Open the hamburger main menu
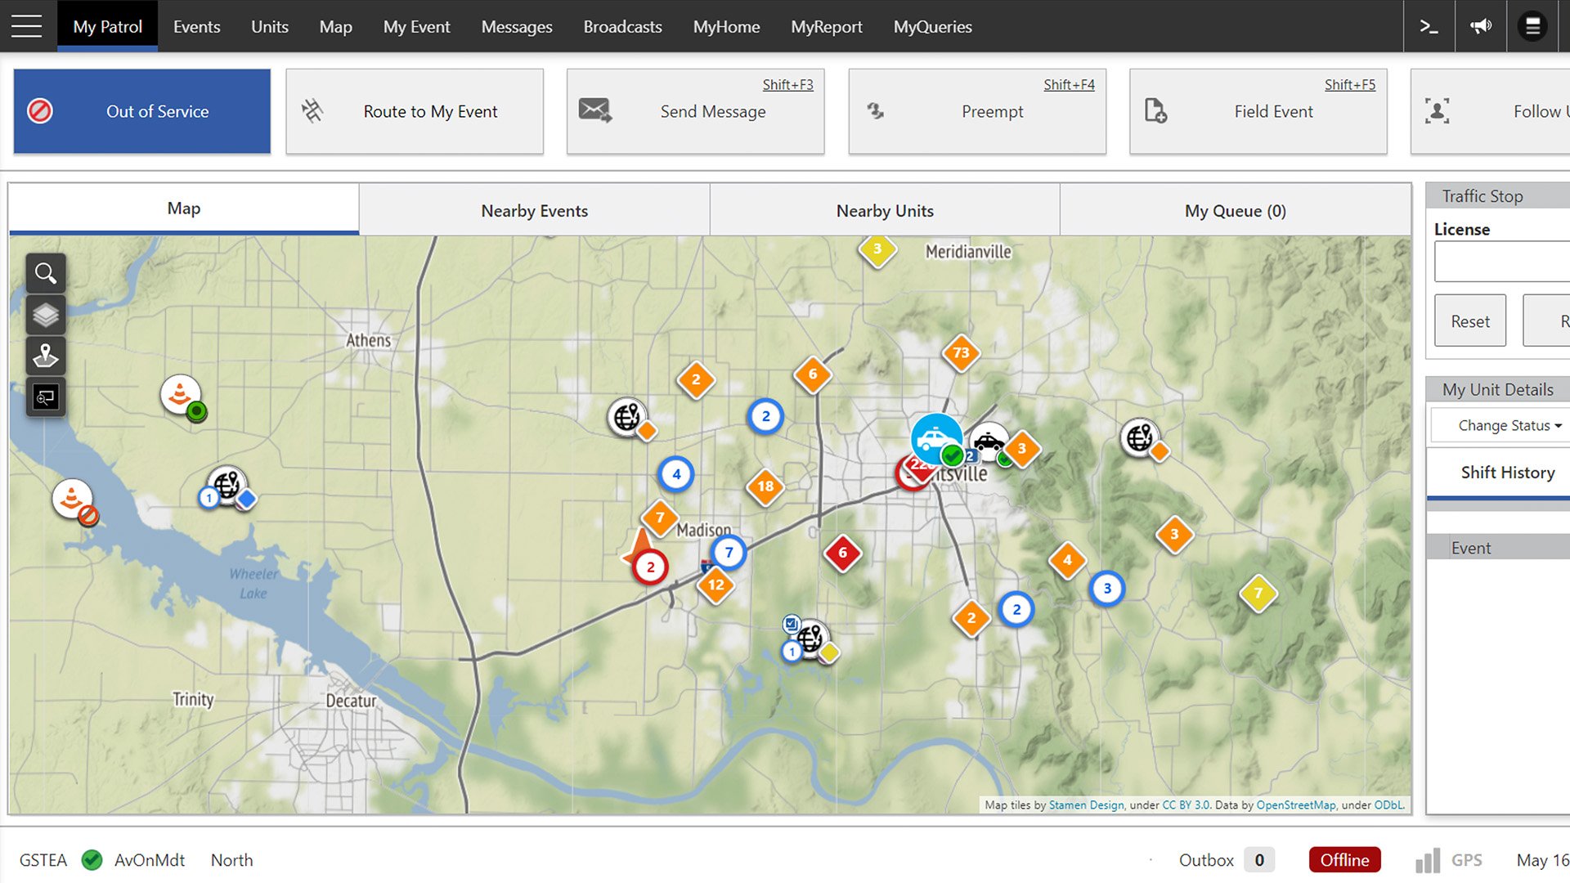This screenshot has width=1570, height=883. pyautogui.click(x=26, y=26)
